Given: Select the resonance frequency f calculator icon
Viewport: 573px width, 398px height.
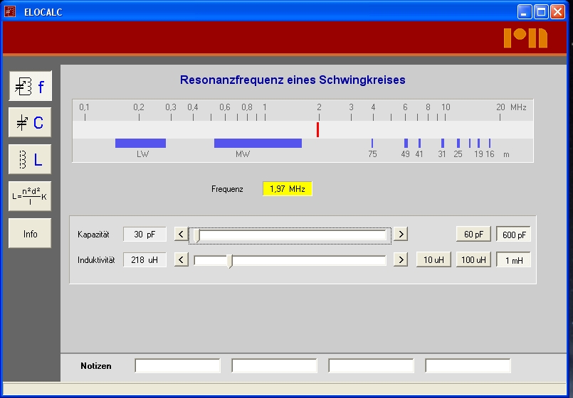Looking at the screenshot, I should [x=30, y=87].
